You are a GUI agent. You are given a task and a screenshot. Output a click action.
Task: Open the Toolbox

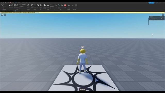[32, 6]
